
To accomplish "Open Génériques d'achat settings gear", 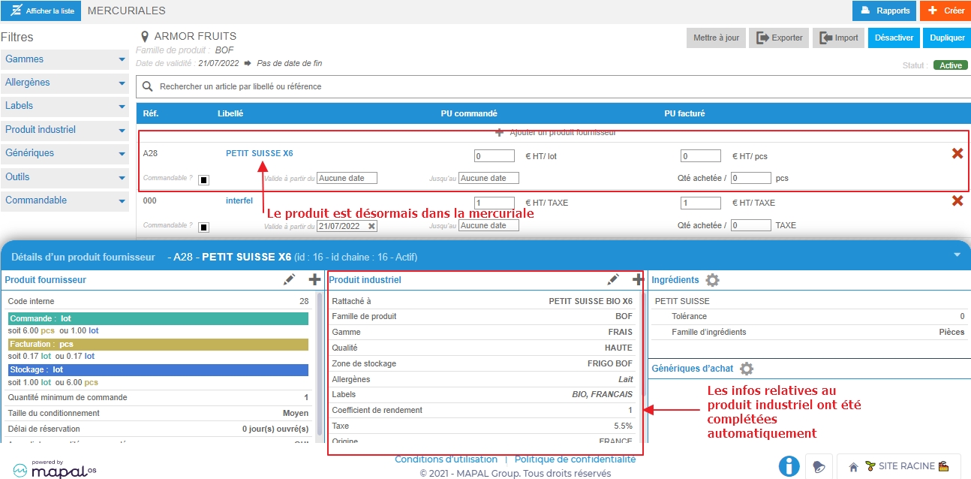I will coord(747,369).
